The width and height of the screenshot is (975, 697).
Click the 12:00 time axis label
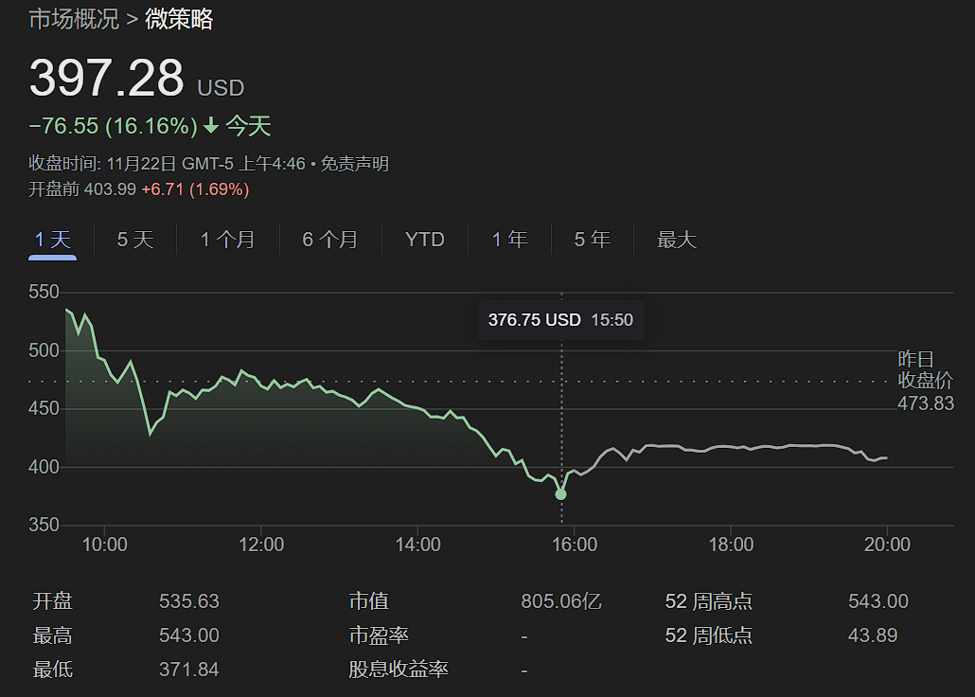(x=261, y=545)
